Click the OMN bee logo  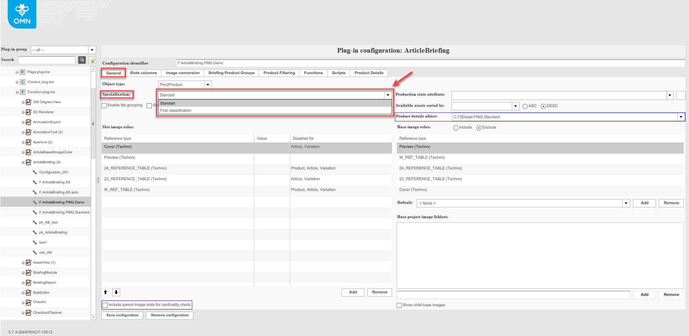tap(22, 14)
